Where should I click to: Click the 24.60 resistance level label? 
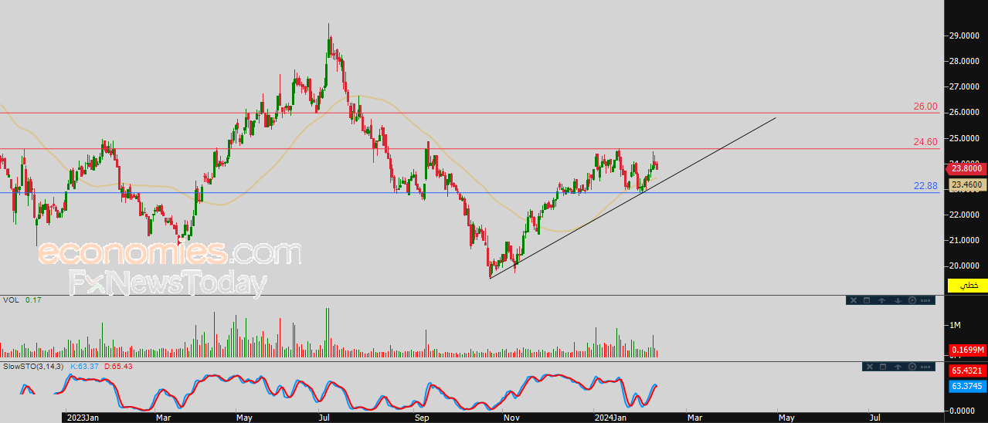tap(925, 142)
